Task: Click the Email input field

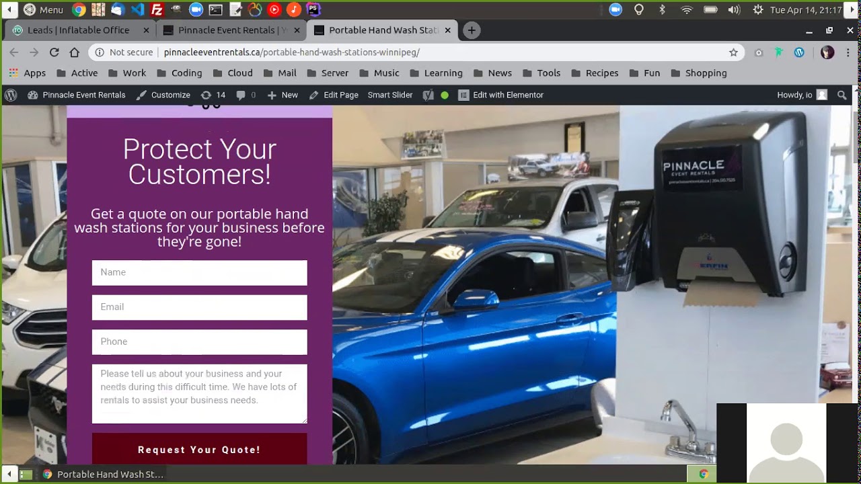Action: coord(199,307)
